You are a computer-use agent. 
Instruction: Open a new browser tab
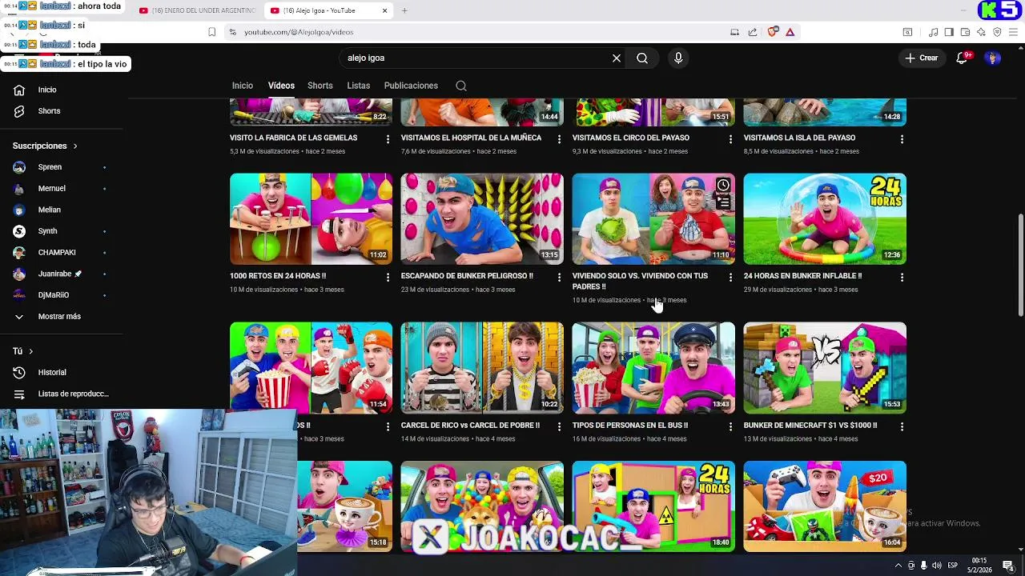[x=404, y=10]
